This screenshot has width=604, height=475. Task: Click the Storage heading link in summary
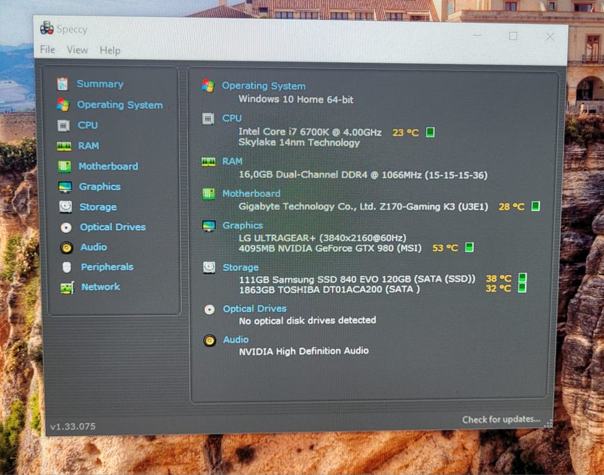pyautogui.click(x=241, y=267)
